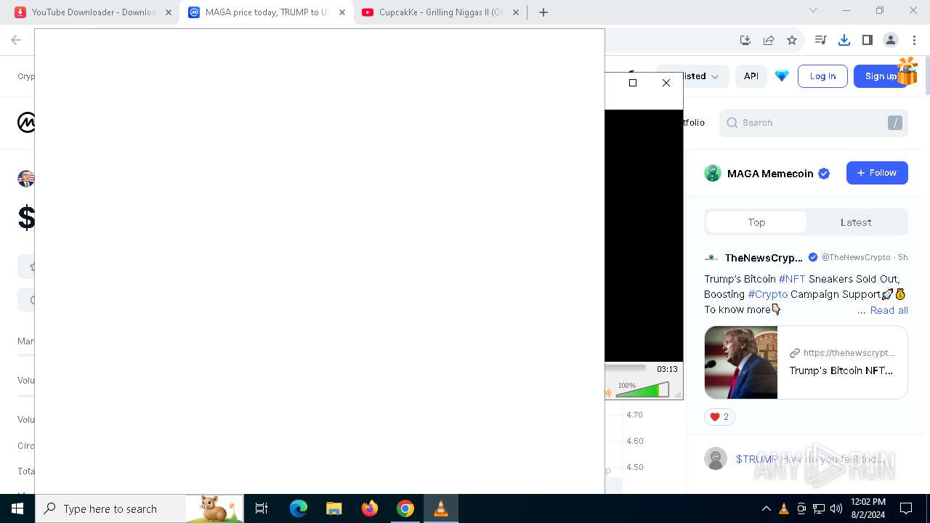
Task: Open MAGA Memecoin profile name
Action: [770, 174]
